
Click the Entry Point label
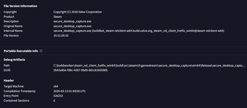pos(11,96)
